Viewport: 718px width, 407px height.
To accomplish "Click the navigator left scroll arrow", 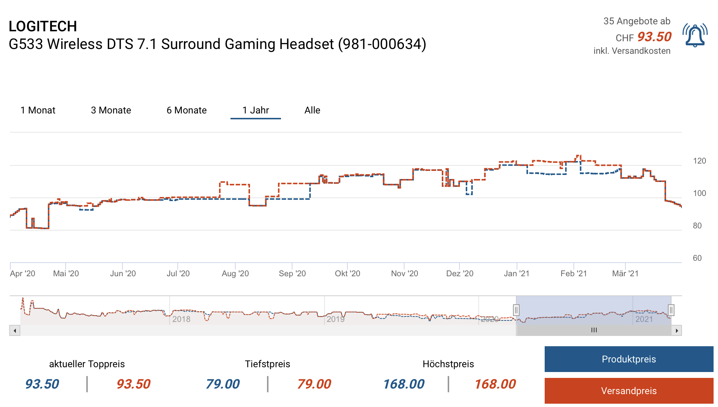I will 15,330.
